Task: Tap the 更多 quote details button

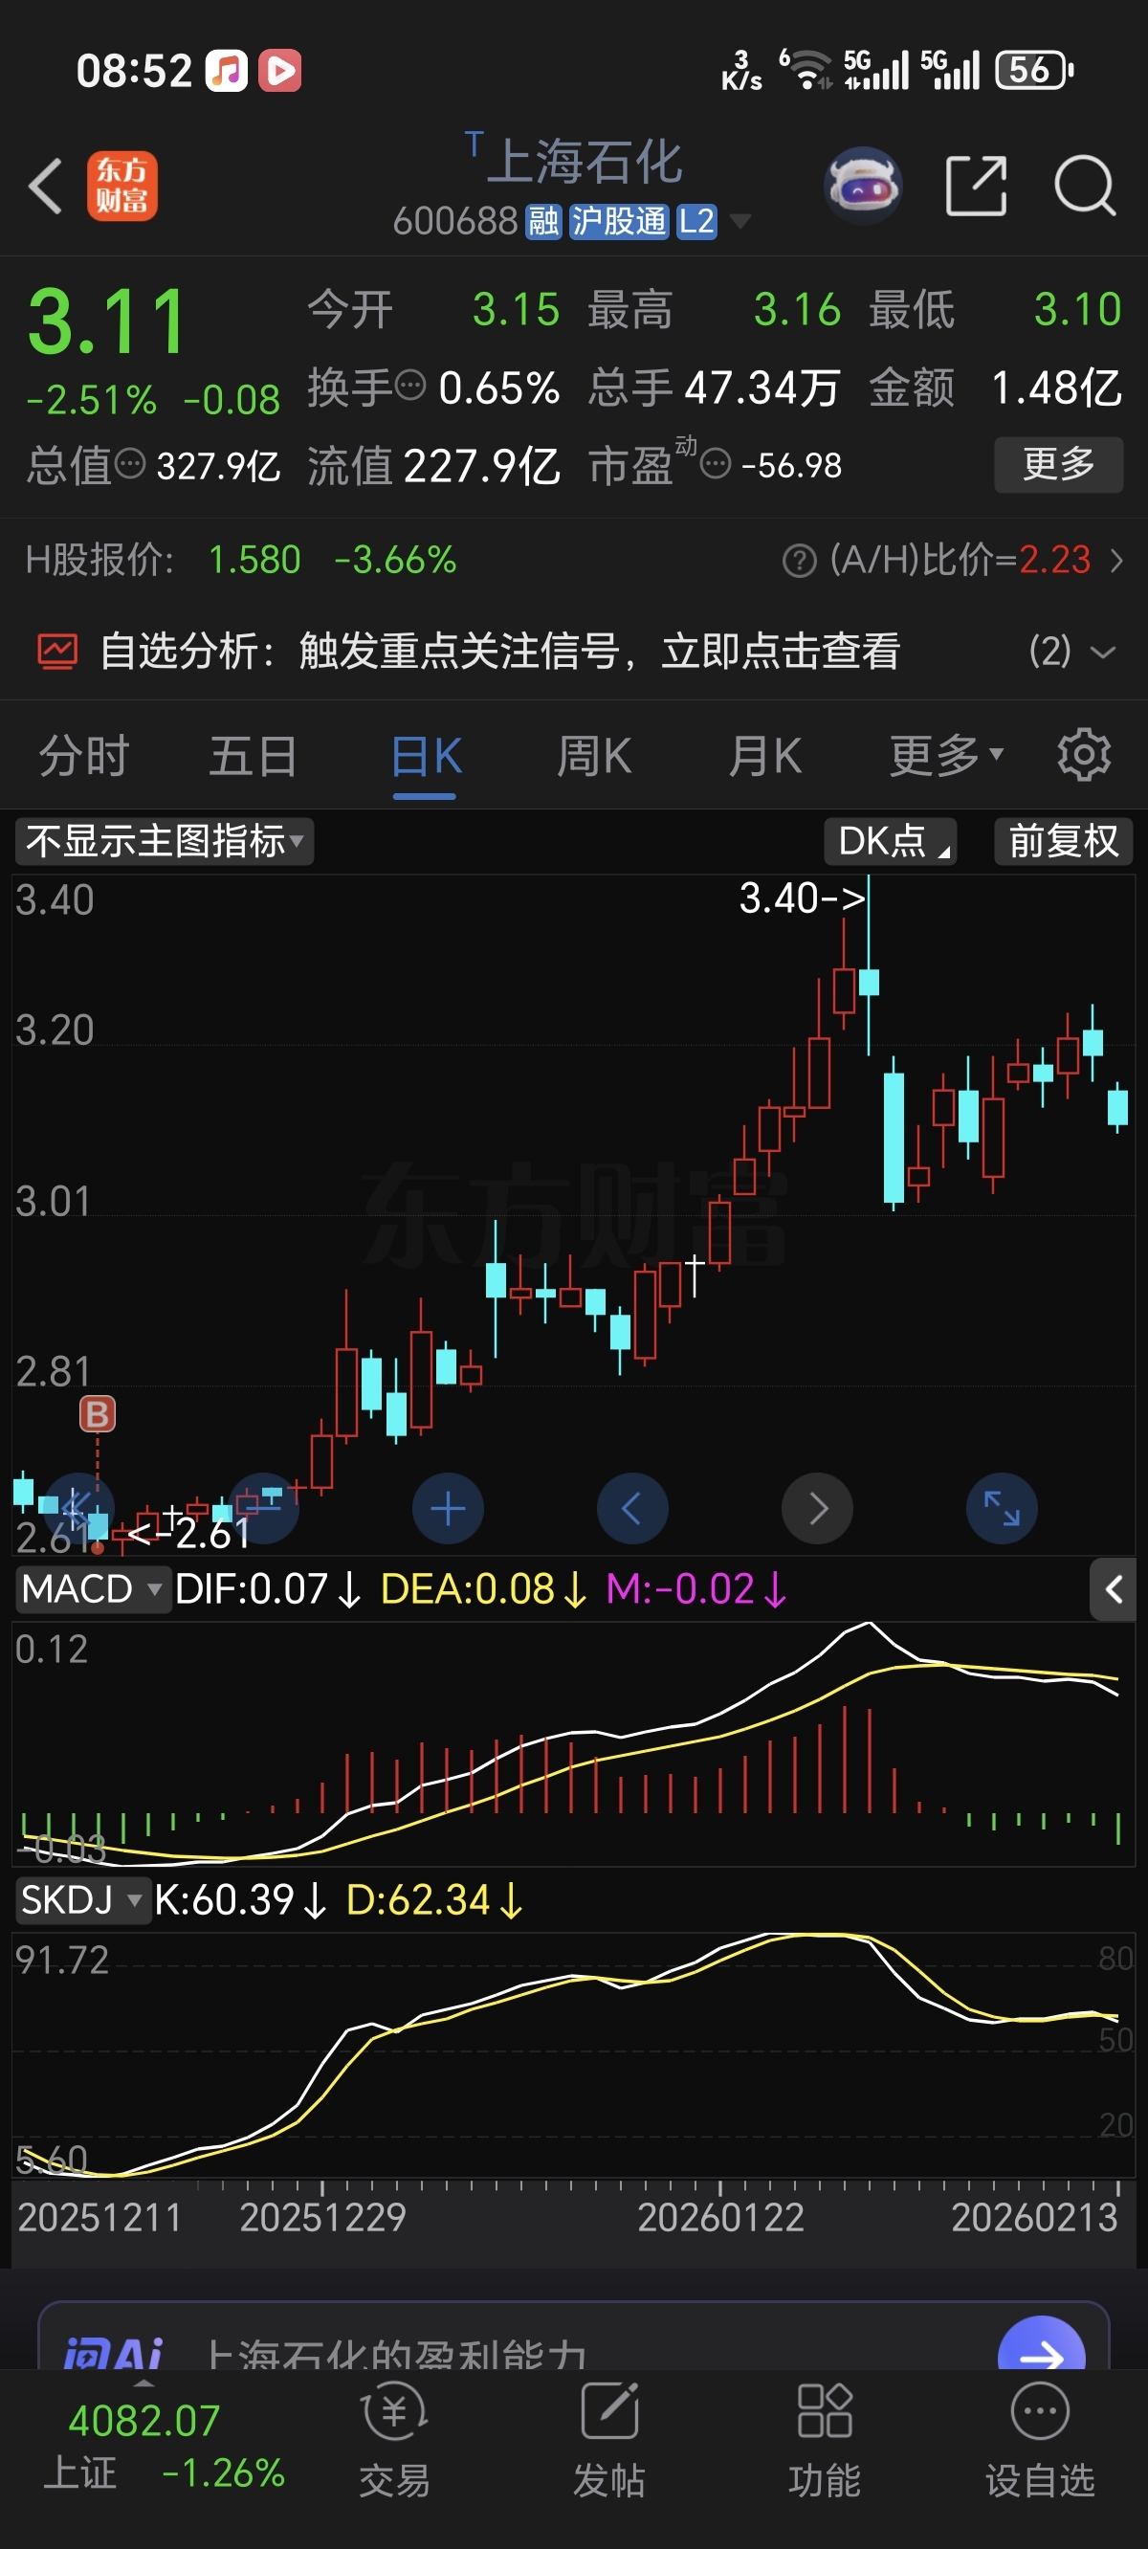Action: pos(1059,464)
